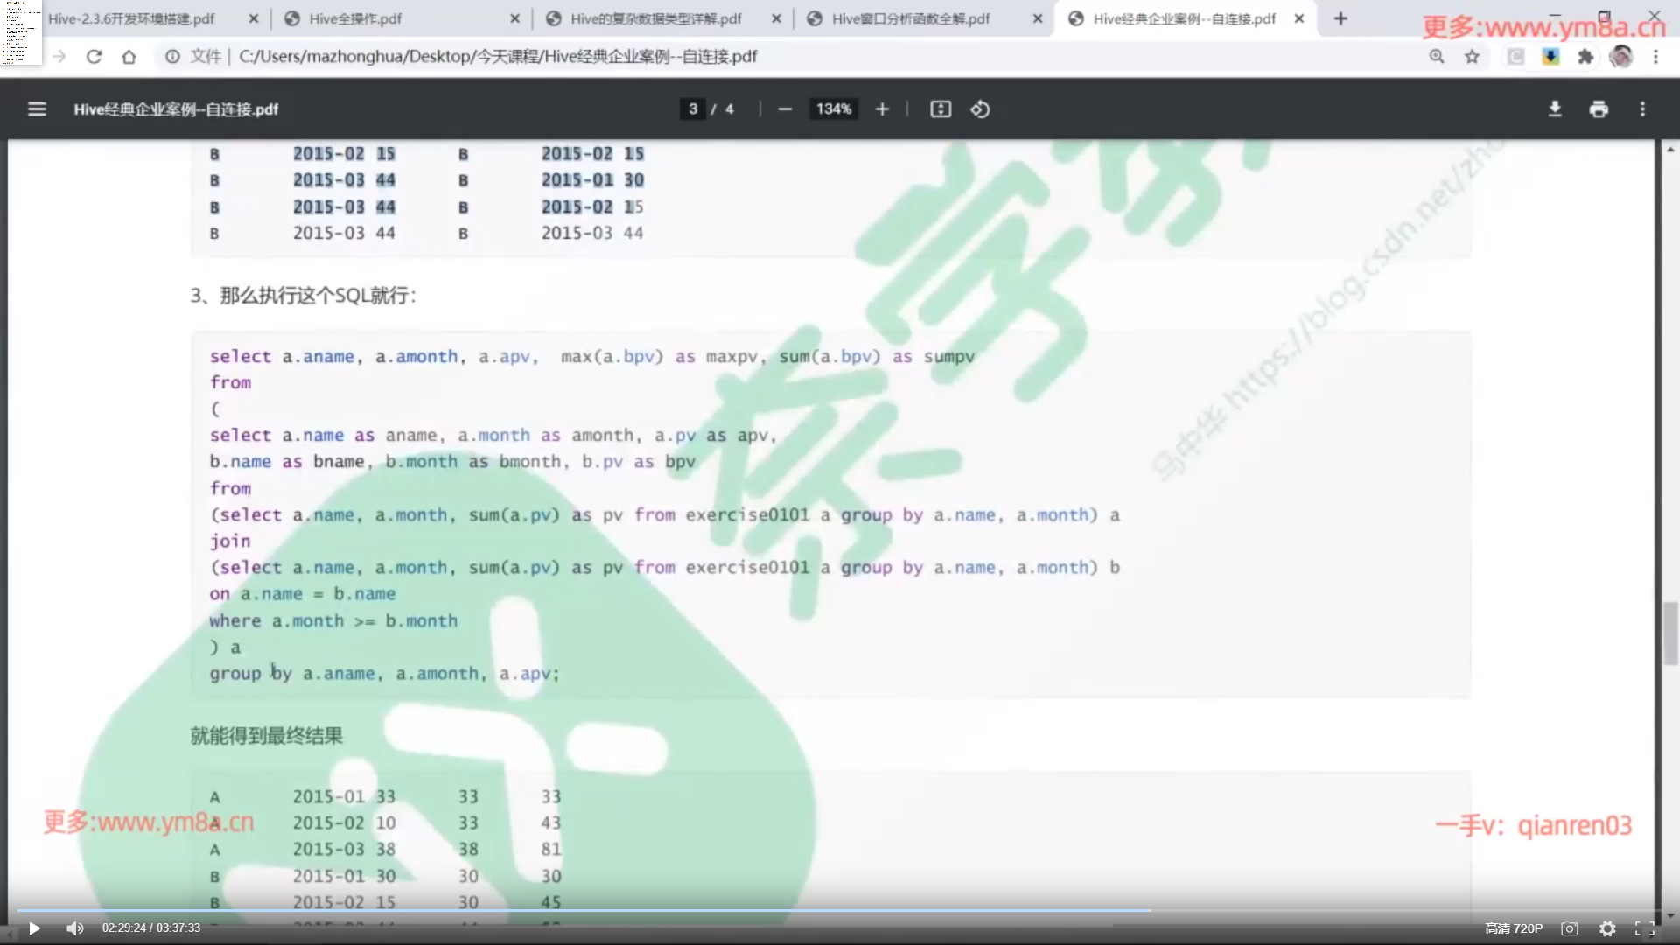Click the PDF zoom in plus button
The width and height of the screenshot is (1680, 945).
[x=882, y=109]
